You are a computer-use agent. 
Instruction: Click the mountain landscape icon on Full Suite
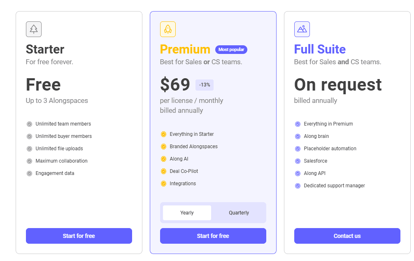coord(302,29)
